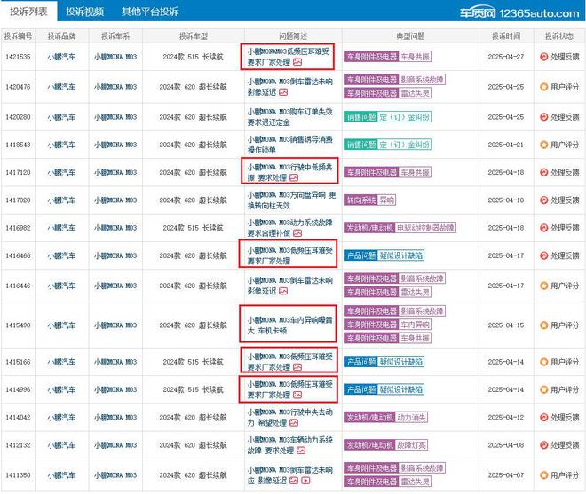The image size is (586, 494).
Task: Switch to the 其他平台投诉 tab
Action: pyautogui.click(x=149, y=12)
